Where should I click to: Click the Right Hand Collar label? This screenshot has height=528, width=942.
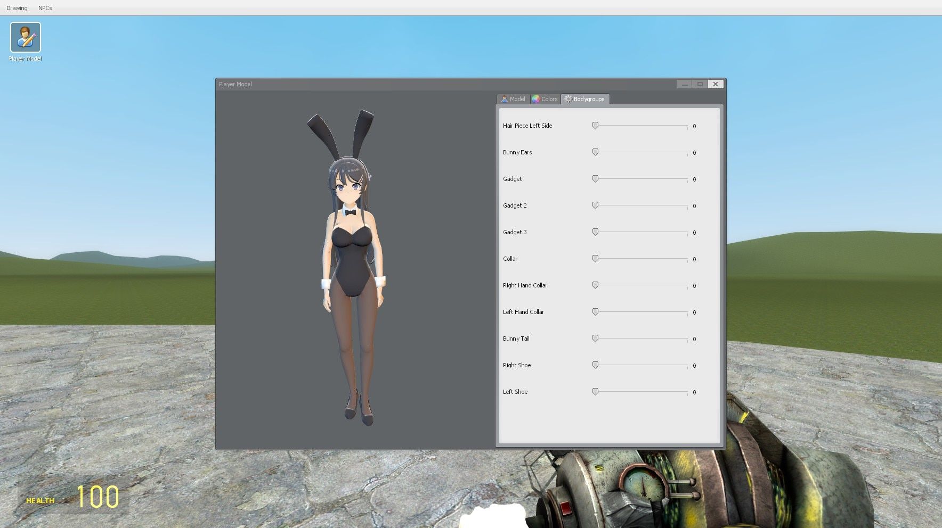pos(525,285)
